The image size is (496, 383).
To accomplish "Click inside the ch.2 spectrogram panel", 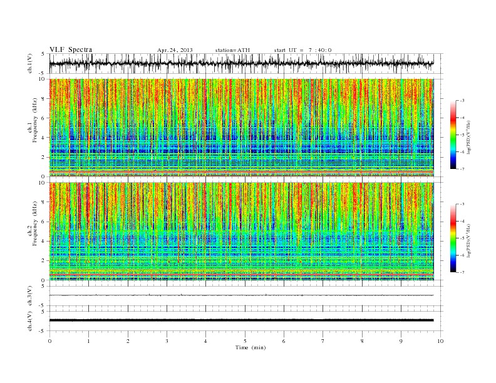I will [x=241, y=232].
